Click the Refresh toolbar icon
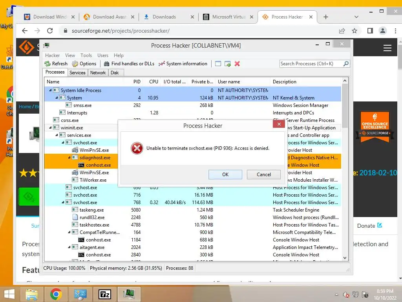The width and height of the screenshot is (402, 302). pos(48,64)
